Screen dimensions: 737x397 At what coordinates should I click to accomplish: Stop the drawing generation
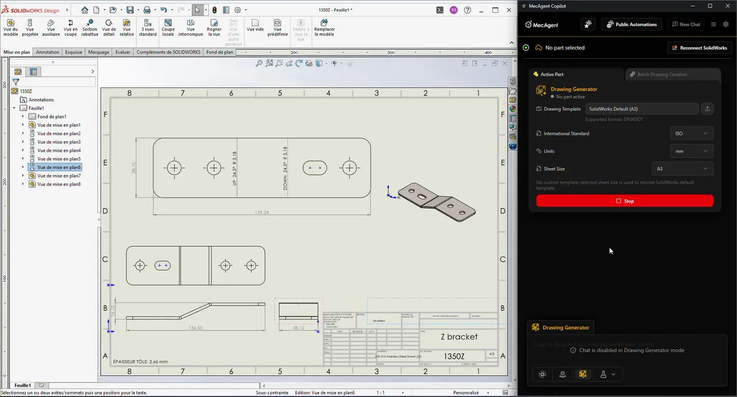tap(625, 201)
